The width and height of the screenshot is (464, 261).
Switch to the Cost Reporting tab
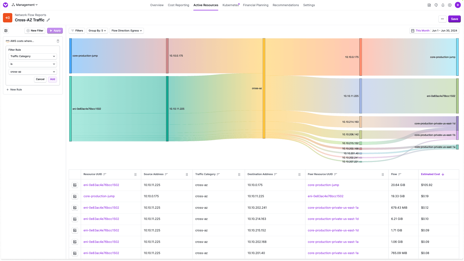178,5
